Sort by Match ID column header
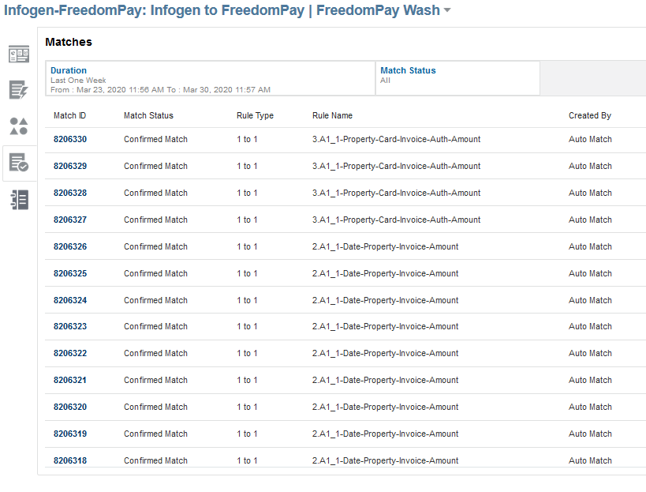Screen dimensions: 646x492 coord(70,116)
